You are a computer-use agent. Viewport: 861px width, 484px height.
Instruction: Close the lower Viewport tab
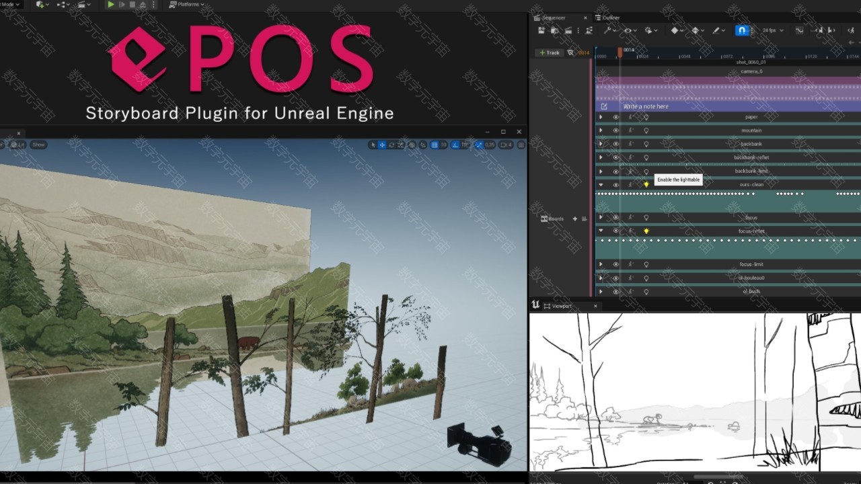pyautogui.click(x=595, y=306)
